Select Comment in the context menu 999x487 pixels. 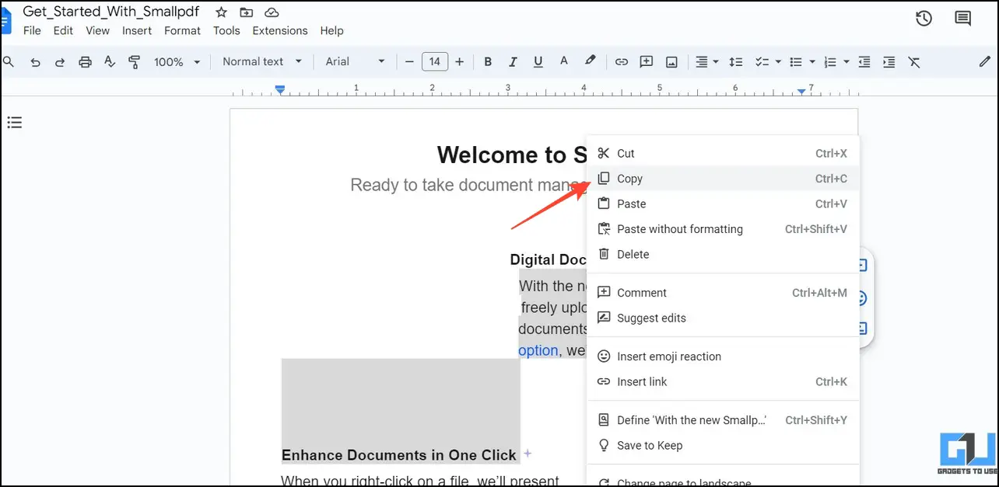723,293
